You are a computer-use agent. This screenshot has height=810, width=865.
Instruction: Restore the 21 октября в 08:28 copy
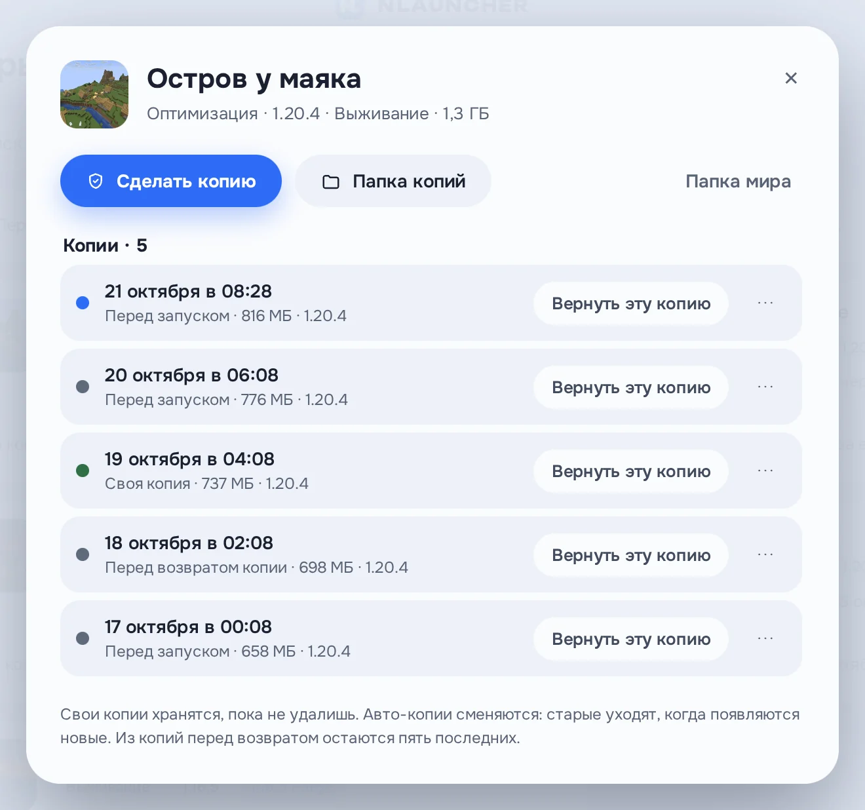631,303
